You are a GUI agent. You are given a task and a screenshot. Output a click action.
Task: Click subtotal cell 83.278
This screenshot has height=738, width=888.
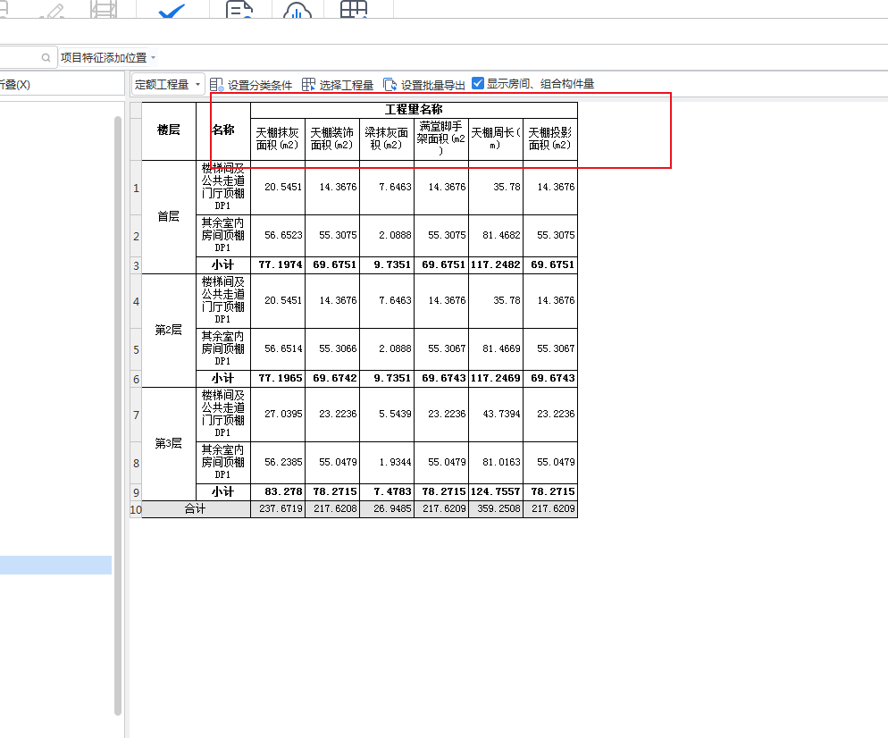[278, 491]
